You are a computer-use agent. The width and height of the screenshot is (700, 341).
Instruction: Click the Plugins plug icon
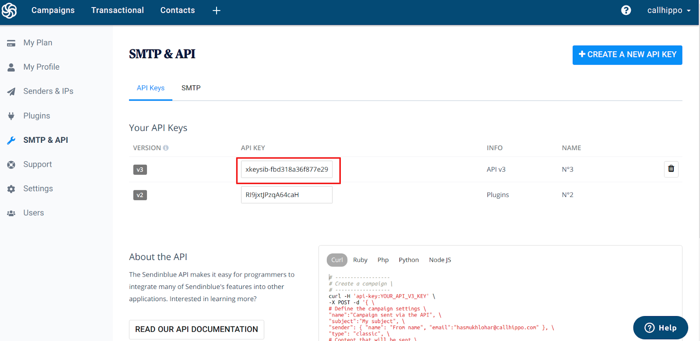tap(11, 116)
